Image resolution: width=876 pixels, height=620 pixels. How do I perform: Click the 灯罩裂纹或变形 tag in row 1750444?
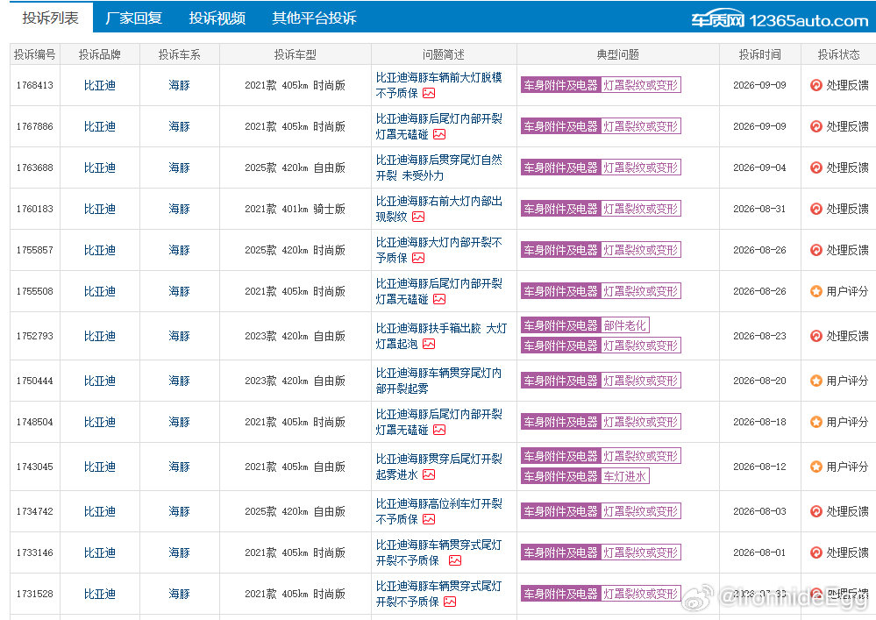coord(641,381)
